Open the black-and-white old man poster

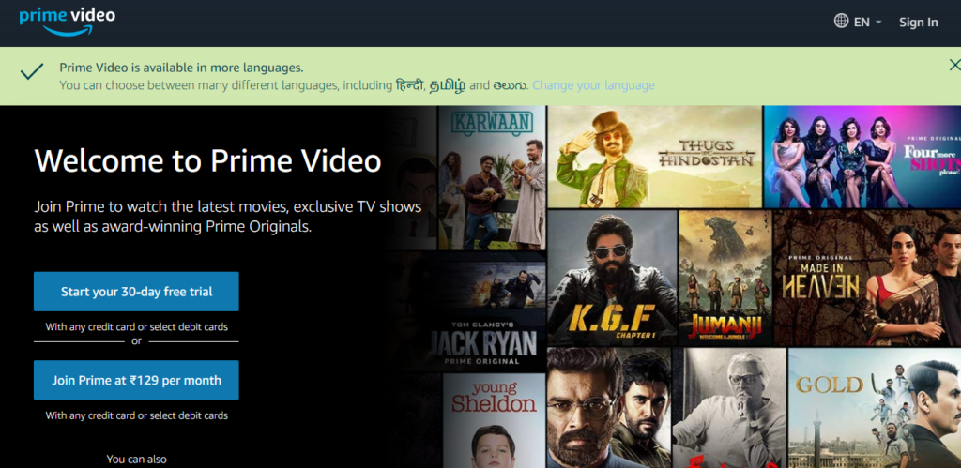[x=729, y=408]
